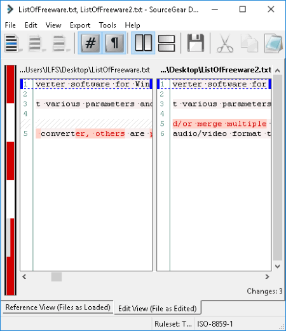Click line 1 in the right file pane
Screen dimensions: 286x331
[x=214, y=84]
